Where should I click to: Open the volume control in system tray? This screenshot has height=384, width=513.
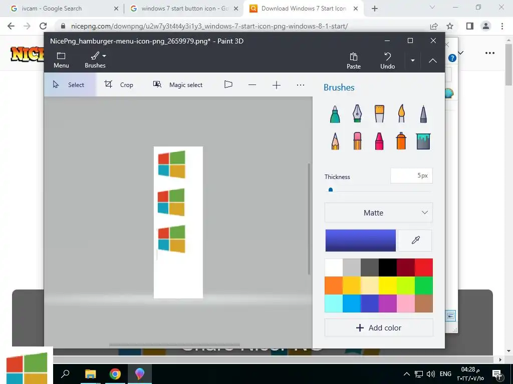[430, 374]
